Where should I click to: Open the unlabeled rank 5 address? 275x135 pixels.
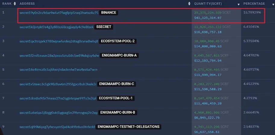click(x=58, y=70)
